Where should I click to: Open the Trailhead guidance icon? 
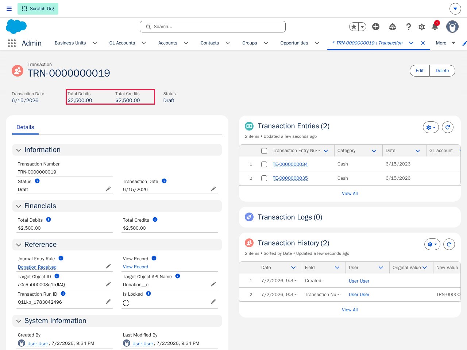(x=393, y=27)
